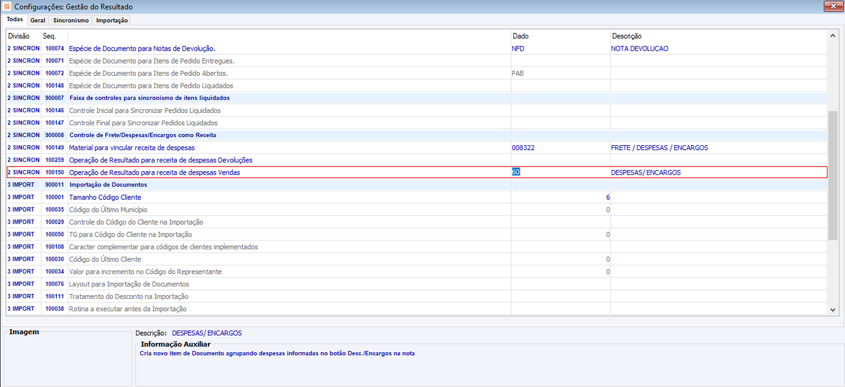
Task: Open the Importação tab
Action: [x=112, y=20]
